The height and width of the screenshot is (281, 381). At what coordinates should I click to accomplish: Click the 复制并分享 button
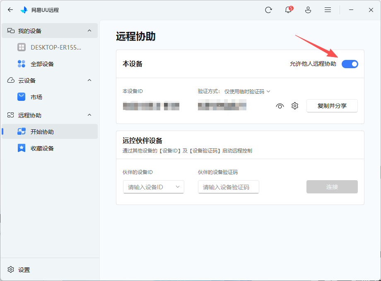(x=332, y=106)
